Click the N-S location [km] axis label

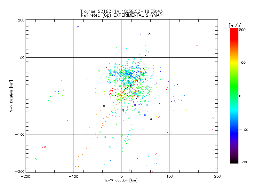11,96
